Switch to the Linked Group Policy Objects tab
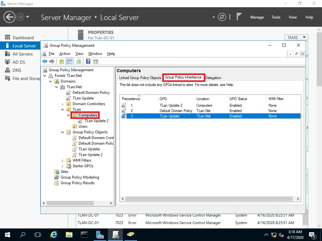Screen dimensions: 322x241 pyautogui.click(x=140, y=78)
